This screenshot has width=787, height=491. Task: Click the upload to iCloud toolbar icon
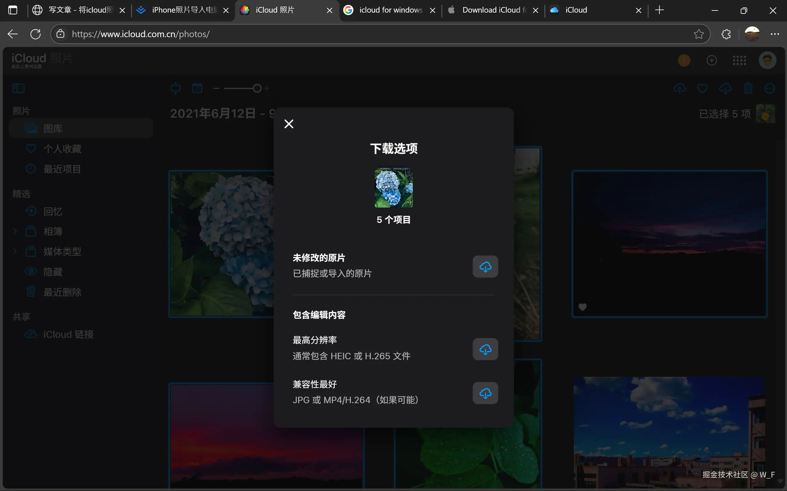(680, 88)
